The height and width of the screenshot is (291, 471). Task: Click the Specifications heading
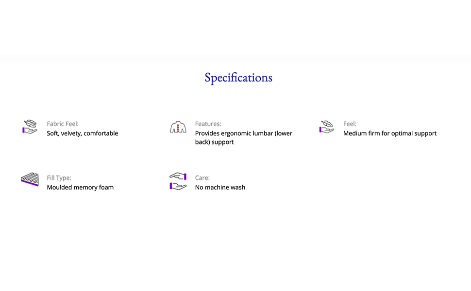(x=238, y=78)
